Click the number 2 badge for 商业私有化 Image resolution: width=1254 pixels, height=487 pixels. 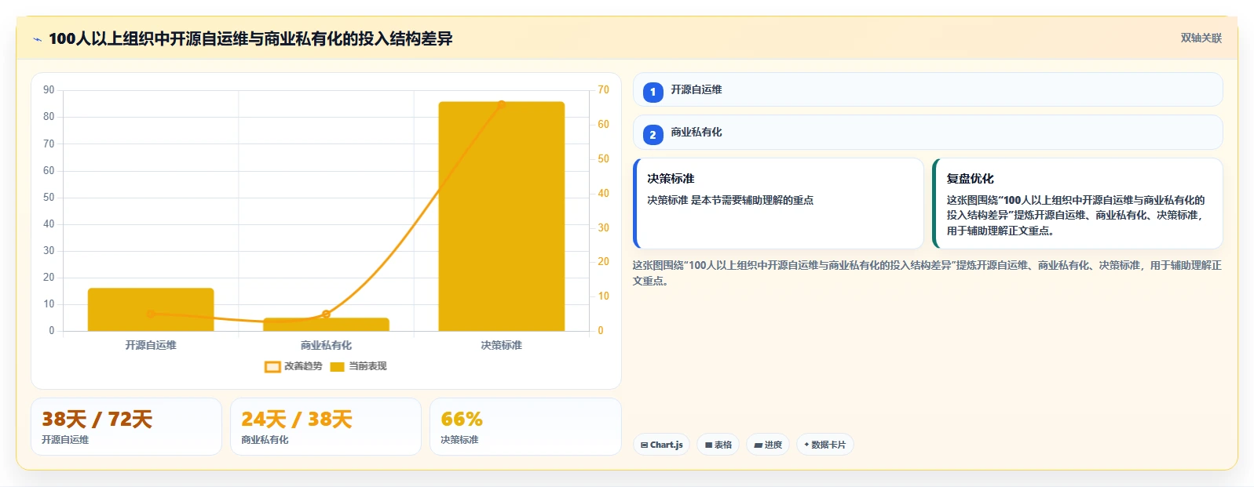coord(653,135)
